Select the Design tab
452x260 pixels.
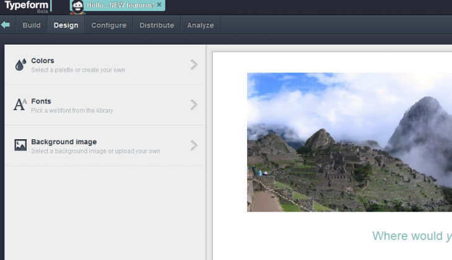click(66, 25)
